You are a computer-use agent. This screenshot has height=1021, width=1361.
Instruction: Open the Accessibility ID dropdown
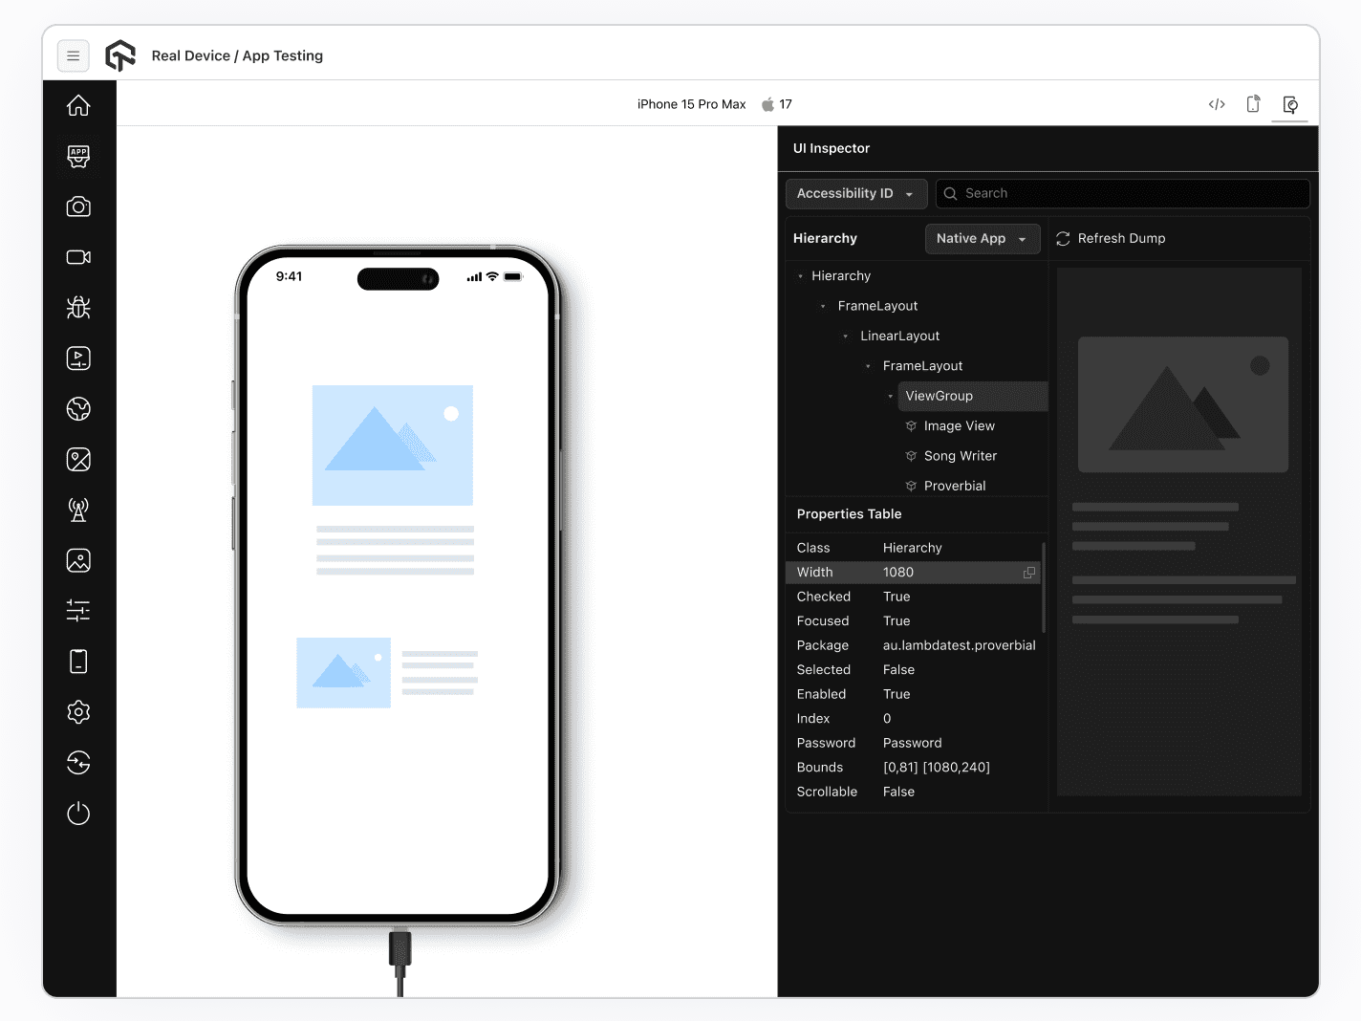pos(855,193)
